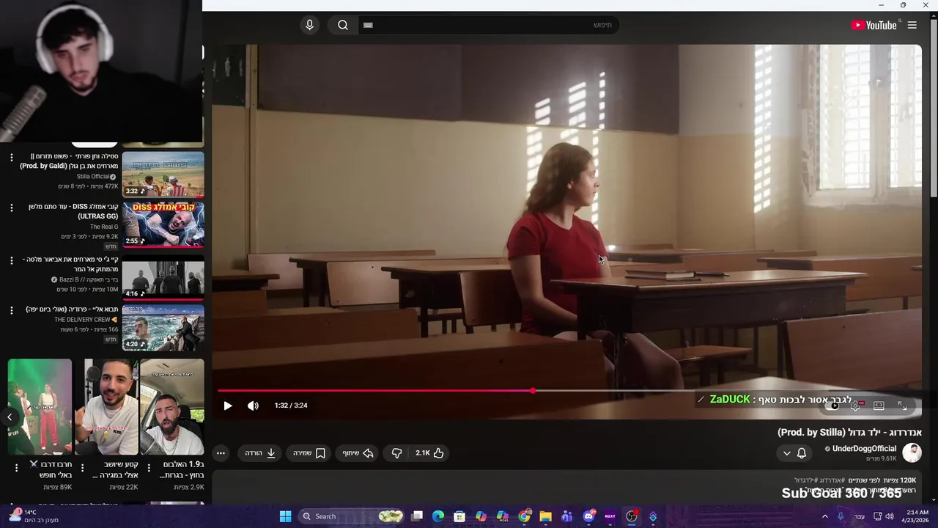The height and width of the screenshot is (528, 938).
Task: Dislike the video with thumbs down
Action: 396,453
